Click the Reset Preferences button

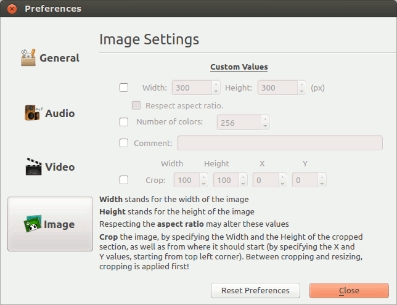pyautogui.click(x=255, y=290)
